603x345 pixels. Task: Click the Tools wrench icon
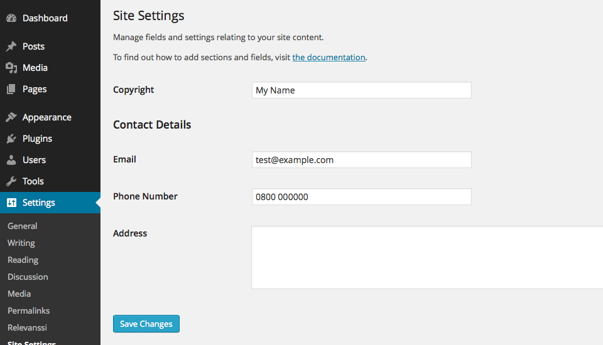[11, 181]
